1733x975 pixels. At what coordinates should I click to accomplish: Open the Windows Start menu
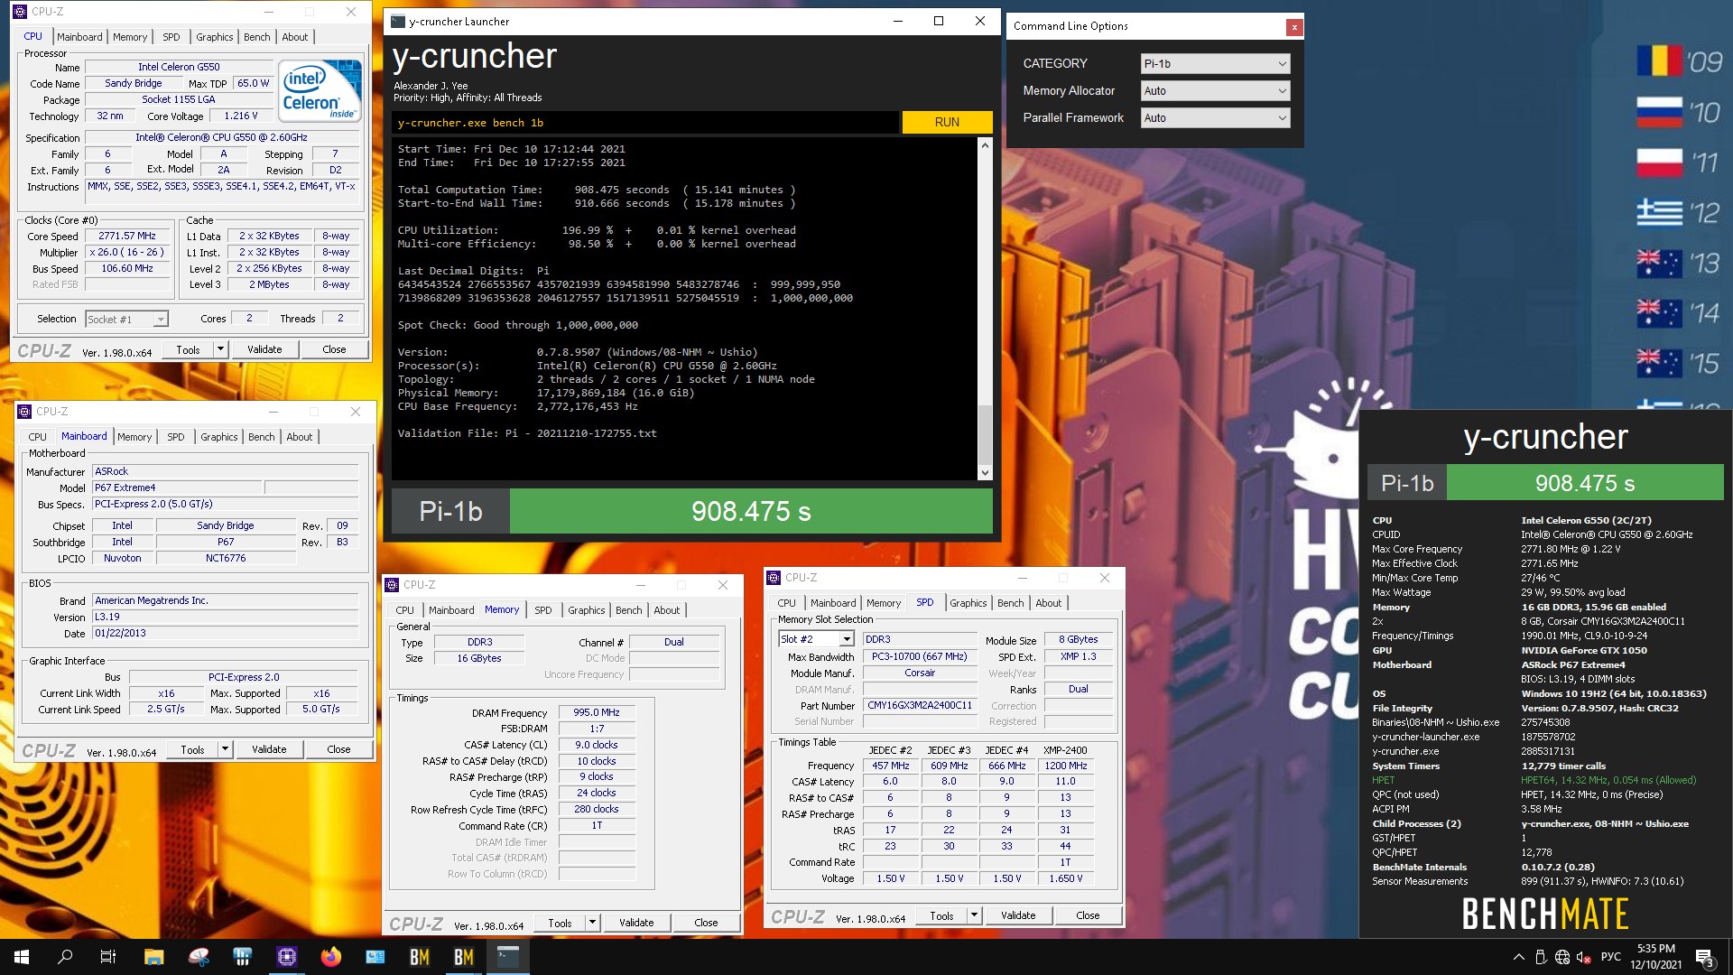pyautogui.click(x=22, y=957)
